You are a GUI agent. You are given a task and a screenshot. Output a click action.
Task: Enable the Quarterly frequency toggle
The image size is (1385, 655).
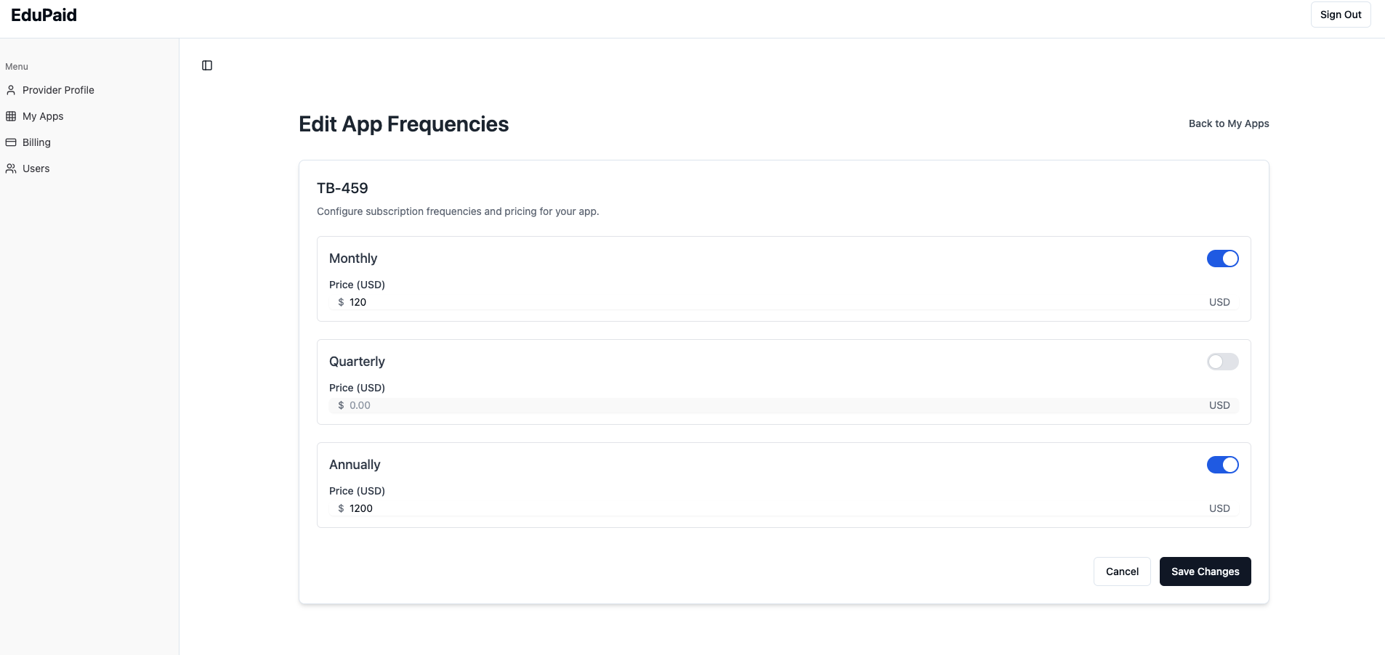tap(1222, 362)
